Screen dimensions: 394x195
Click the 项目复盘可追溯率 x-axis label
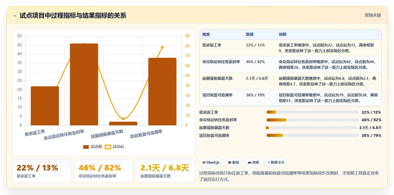[146, 134]
